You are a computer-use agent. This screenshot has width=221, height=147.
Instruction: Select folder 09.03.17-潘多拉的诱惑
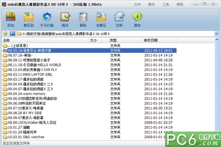pos(89,79)
